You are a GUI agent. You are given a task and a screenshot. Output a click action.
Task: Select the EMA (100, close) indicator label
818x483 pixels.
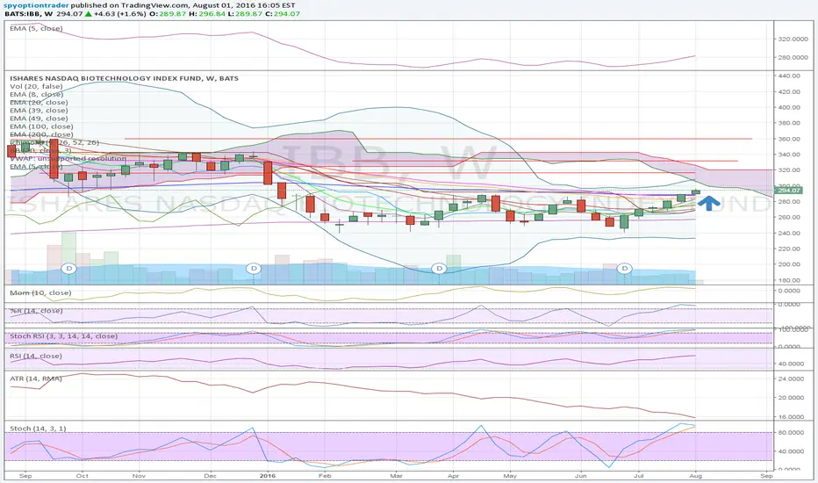[41, 126]
